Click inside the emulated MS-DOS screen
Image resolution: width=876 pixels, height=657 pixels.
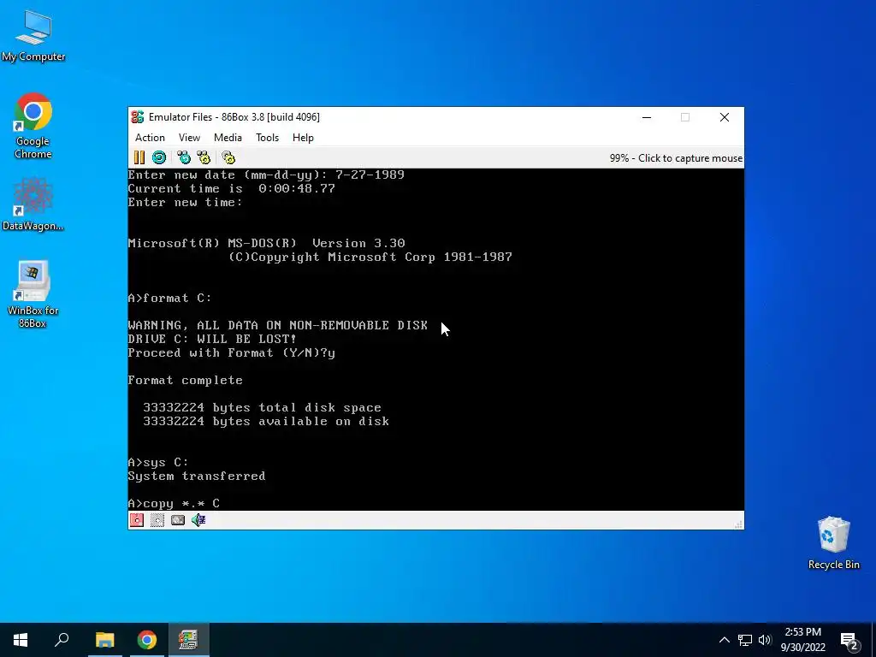[x=435, y=339]
